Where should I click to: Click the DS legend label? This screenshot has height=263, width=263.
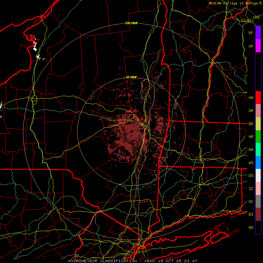pos(251,176)
